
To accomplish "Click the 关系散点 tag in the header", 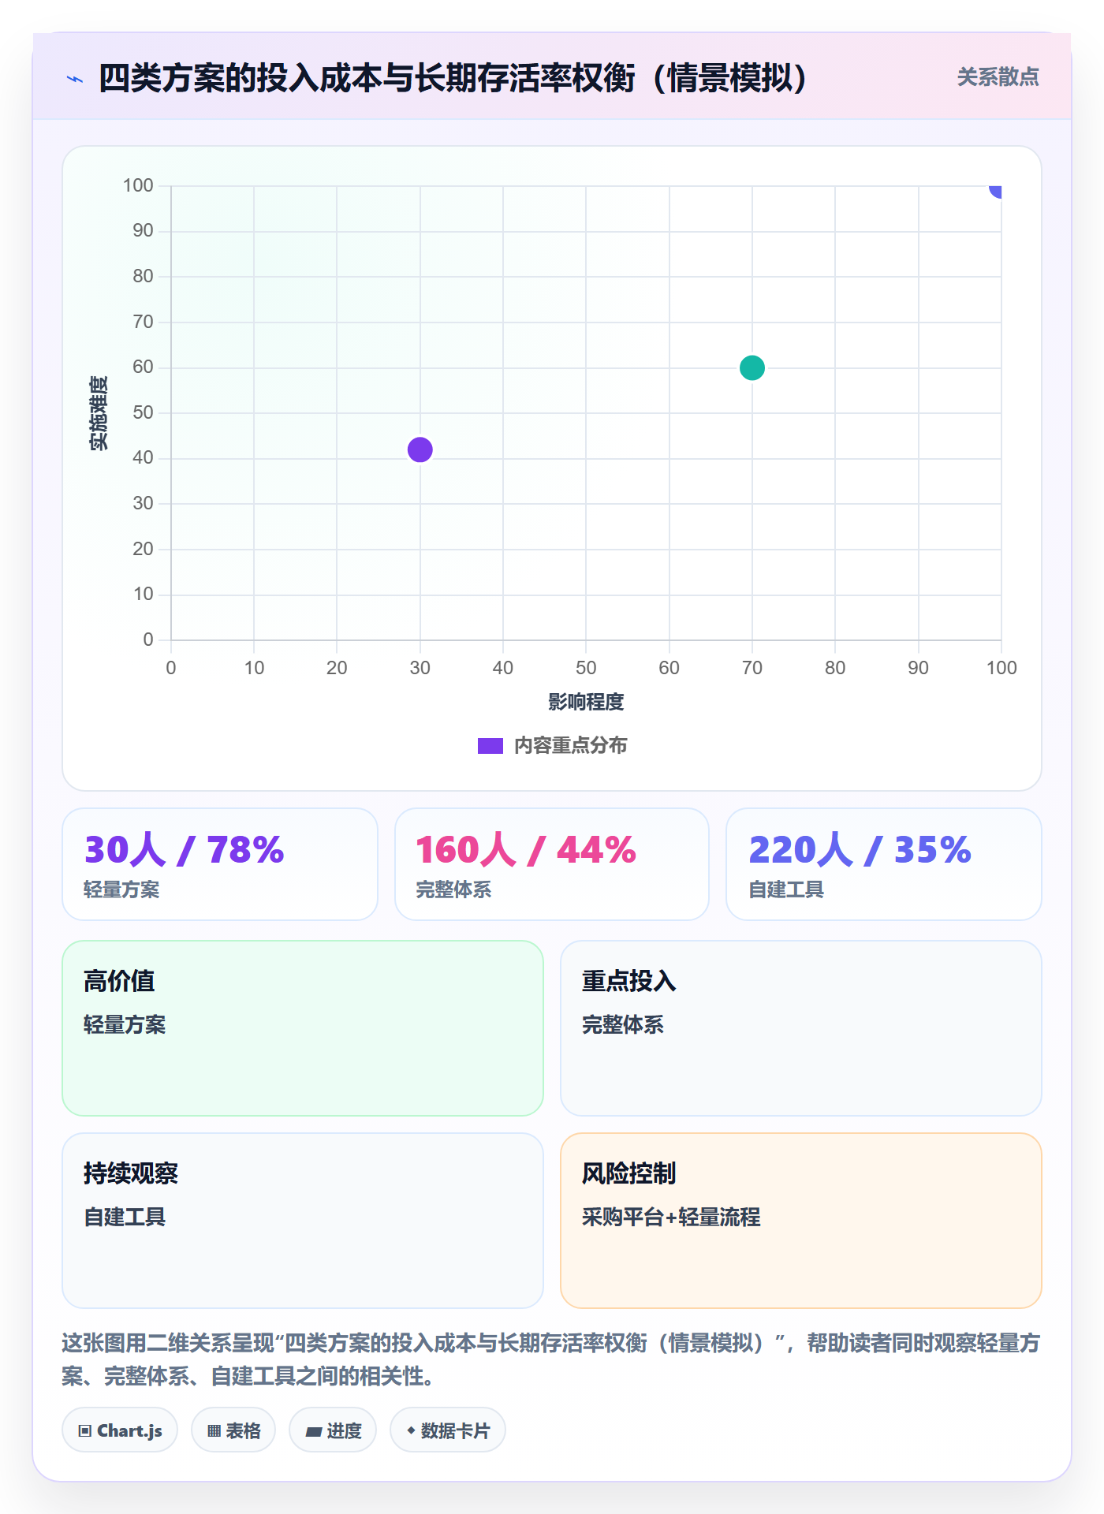I will click(998, 77).
